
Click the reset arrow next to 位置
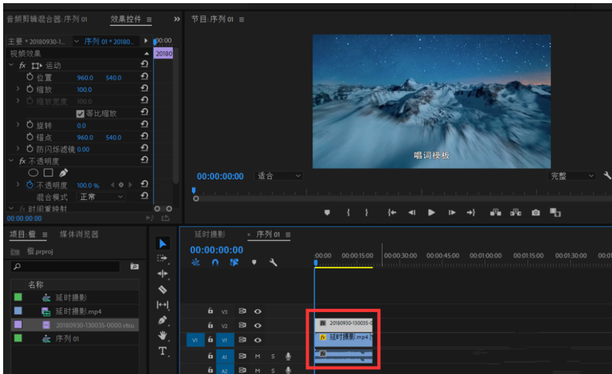pos(144,76)
